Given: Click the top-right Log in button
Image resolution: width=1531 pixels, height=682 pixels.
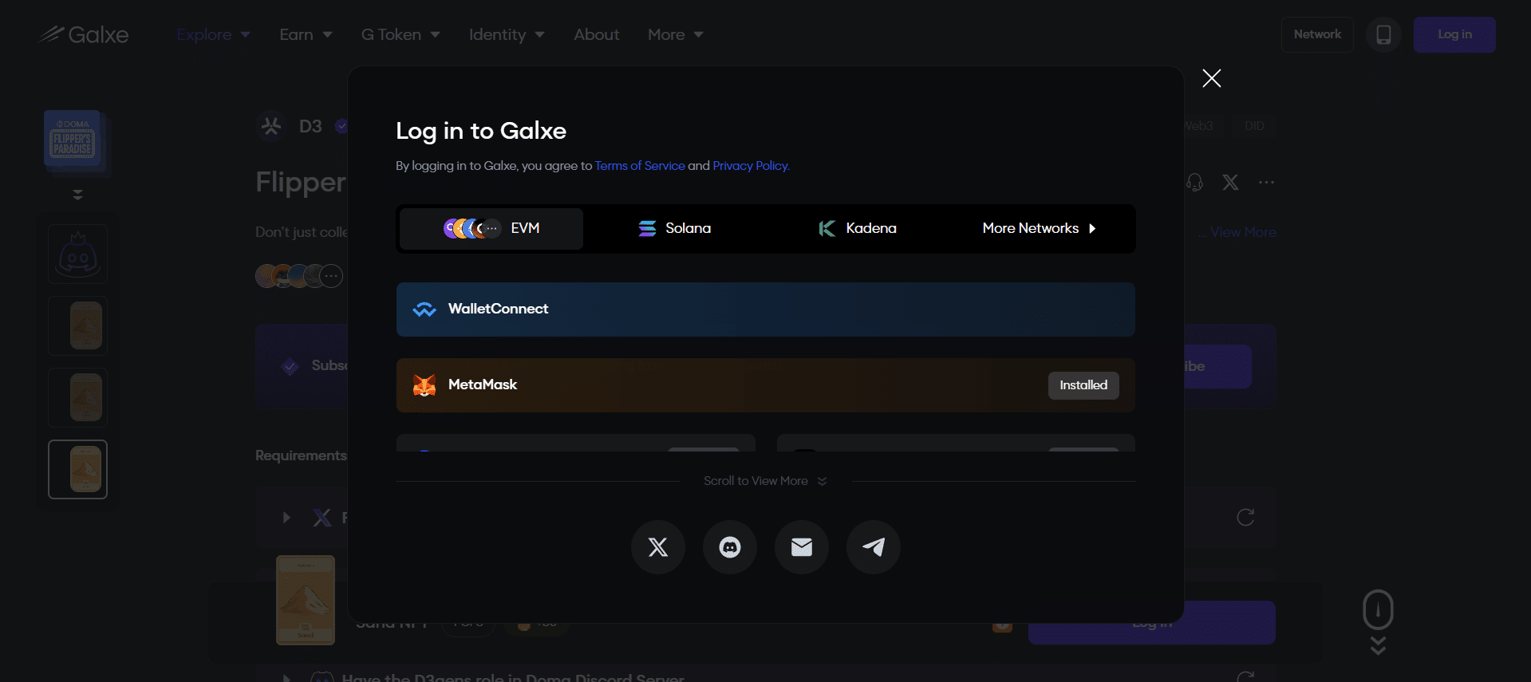Looking at the screenshot, I should 1454,35.
